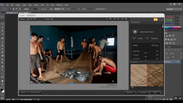Switch to the Paths panel tab
Screen dimensions: 183x103
click(169, 47)
